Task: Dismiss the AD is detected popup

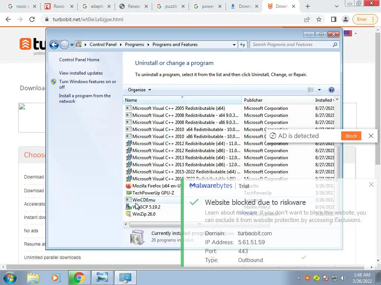Action: click(x=371, y=136)
